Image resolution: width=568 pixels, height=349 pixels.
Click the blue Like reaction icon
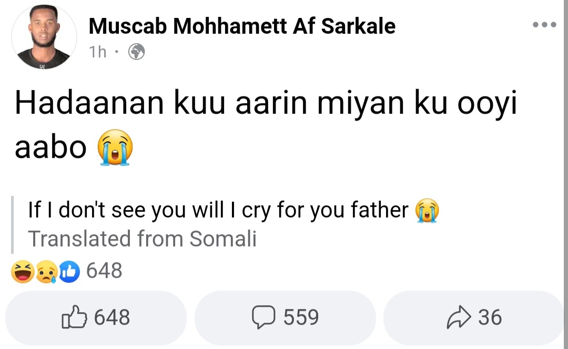[69, 272]
